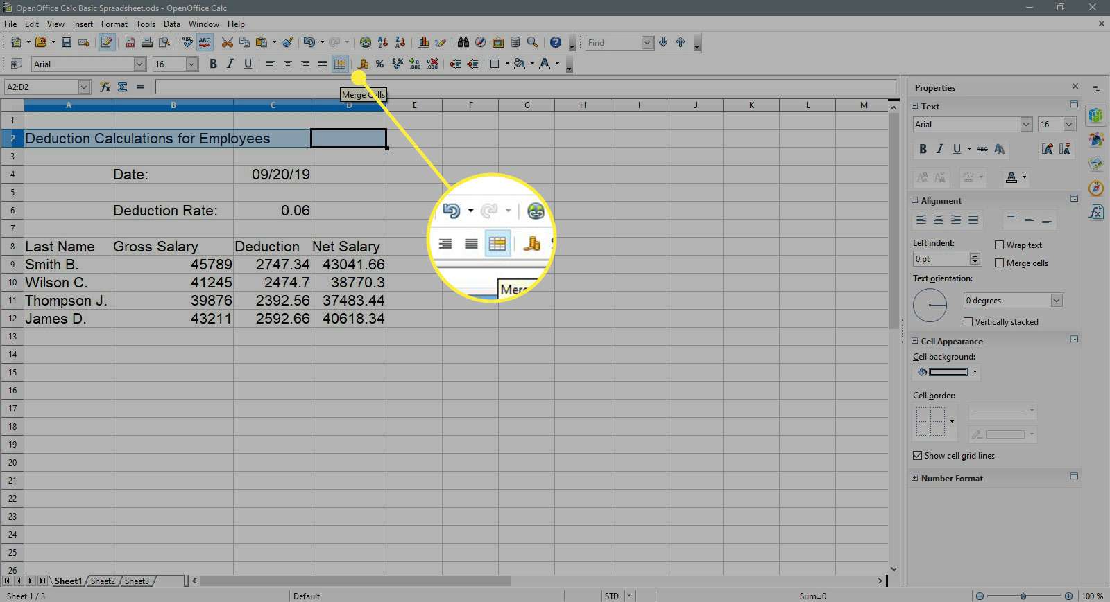This screenshot has height=602, width=1110.
Task: Click the Copy icon in toolbar
Action: coord(244,42)
